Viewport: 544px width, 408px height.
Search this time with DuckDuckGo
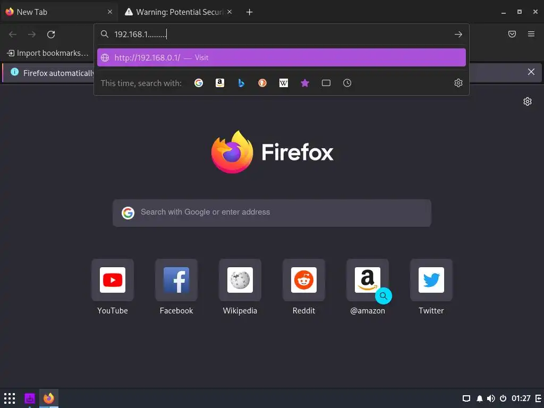pos(262,83)
